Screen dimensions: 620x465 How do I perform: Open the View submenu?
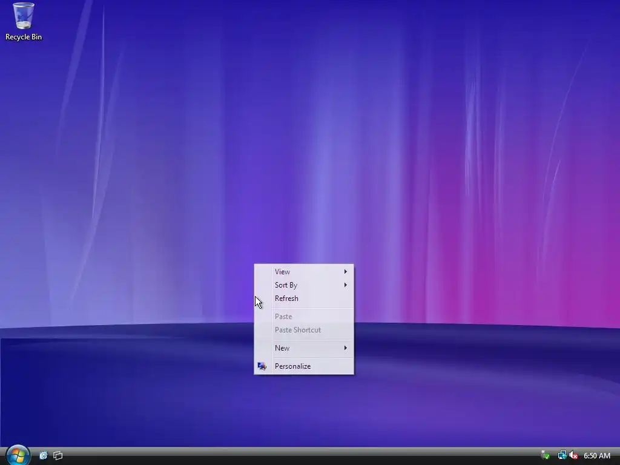tap(304, 272)
